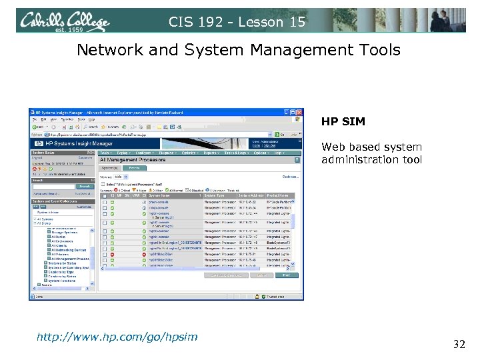The width and height of the screenshot is (480, 360).
Task: Select All Networking Devices tree item
Action: click(69, 250)
